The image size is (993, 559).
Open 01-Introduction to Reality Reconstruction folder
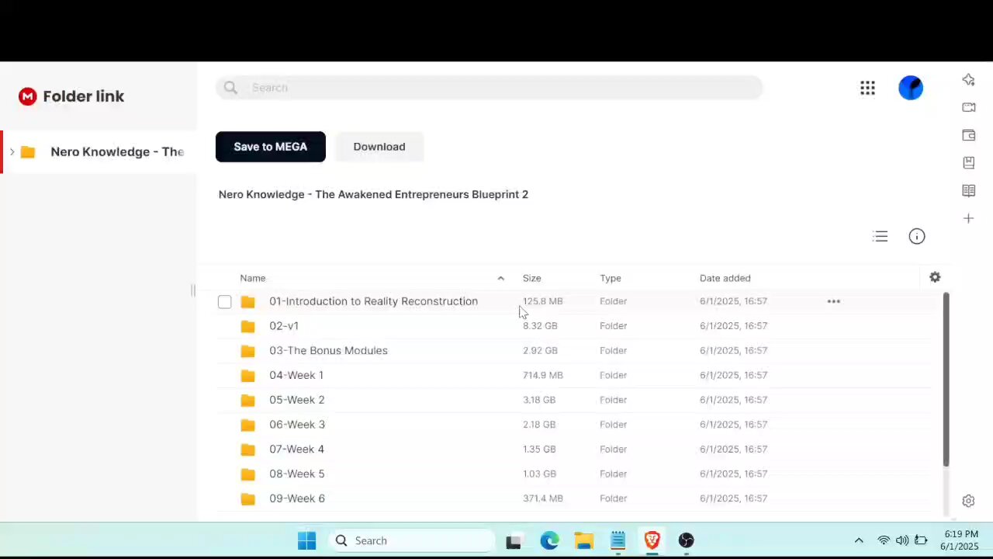point(373,301)
